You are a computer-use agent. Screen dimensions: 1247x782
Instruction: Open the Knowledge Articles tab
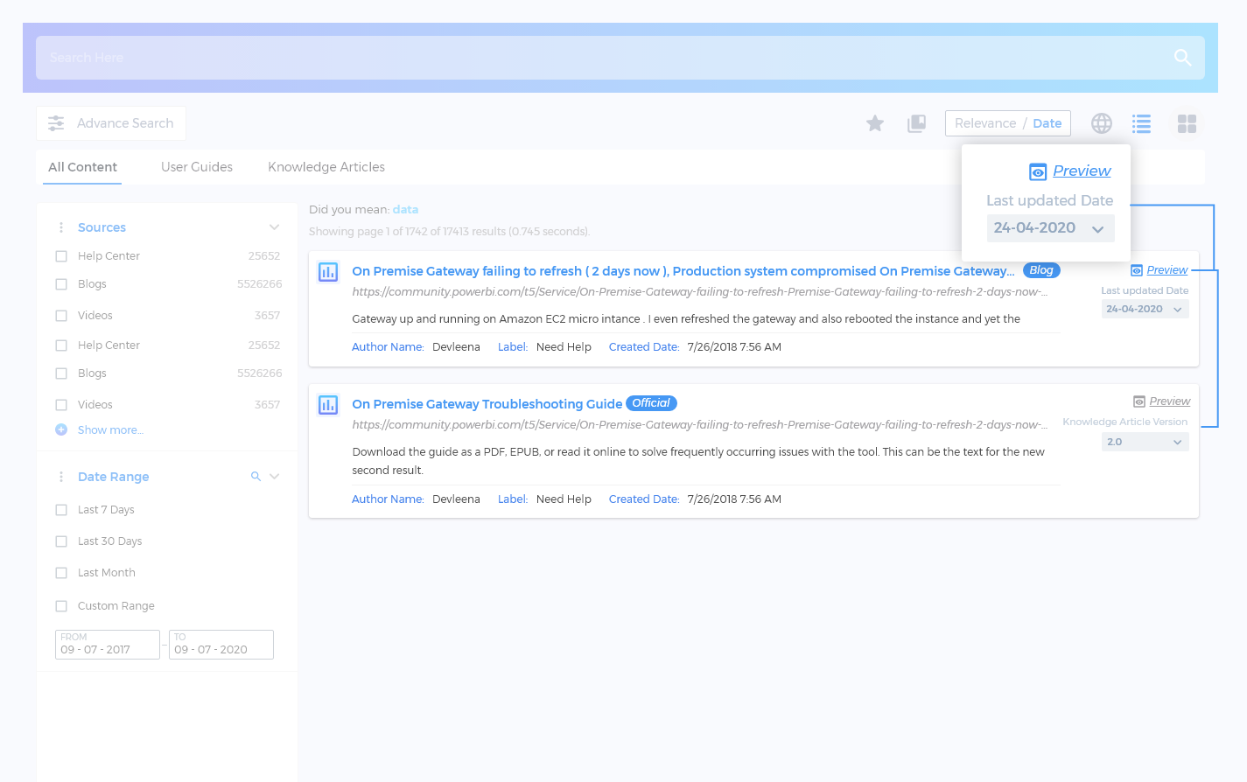(x=326, y=167)
